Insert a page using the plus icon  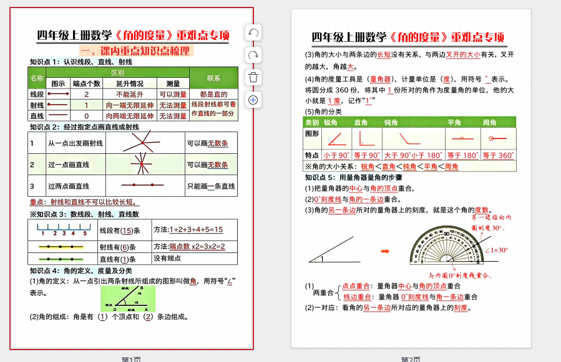coord(253,100)
